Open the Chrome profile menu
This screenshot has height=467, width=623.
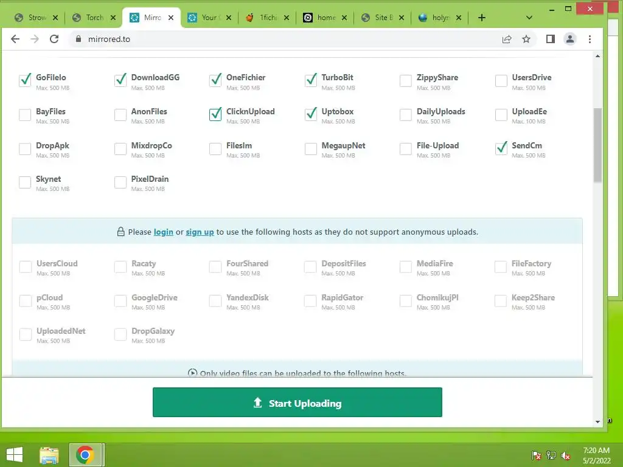pos(569,39)
